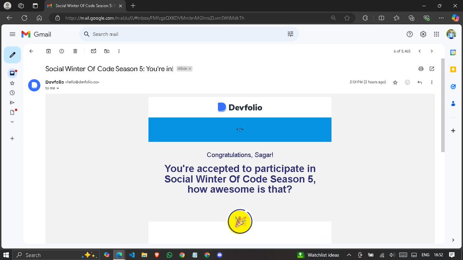Image resolution: width=463 pixels, height=260 pixels.
Task: Mark this email as unread
Action: click(93, 51)
